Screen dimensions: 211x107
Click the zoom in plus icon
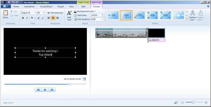click(206, 102)
